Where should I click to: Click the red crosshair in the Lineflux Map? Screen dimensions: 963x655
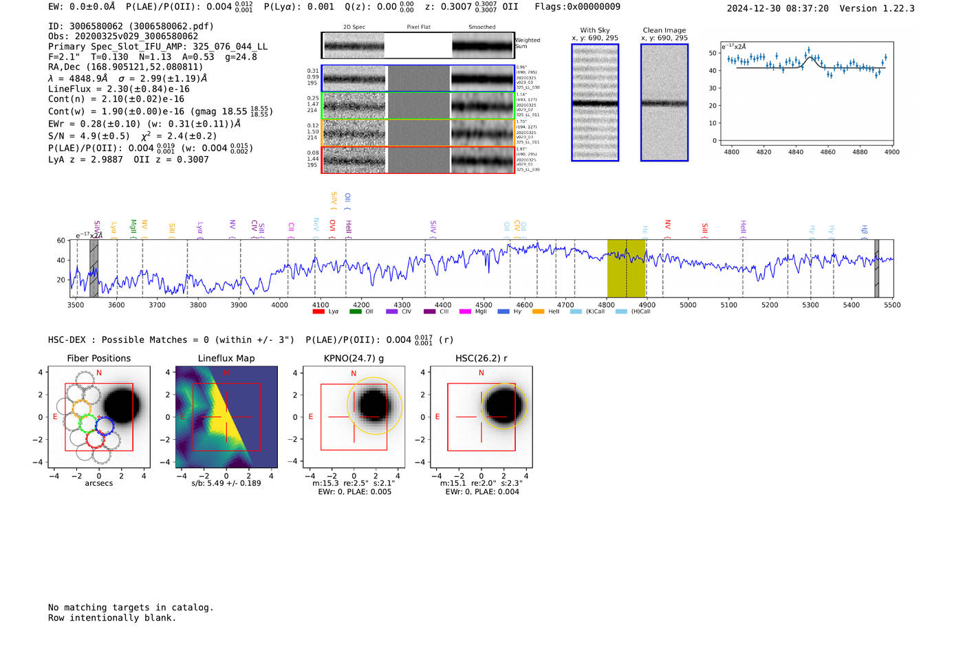point(226,417)
